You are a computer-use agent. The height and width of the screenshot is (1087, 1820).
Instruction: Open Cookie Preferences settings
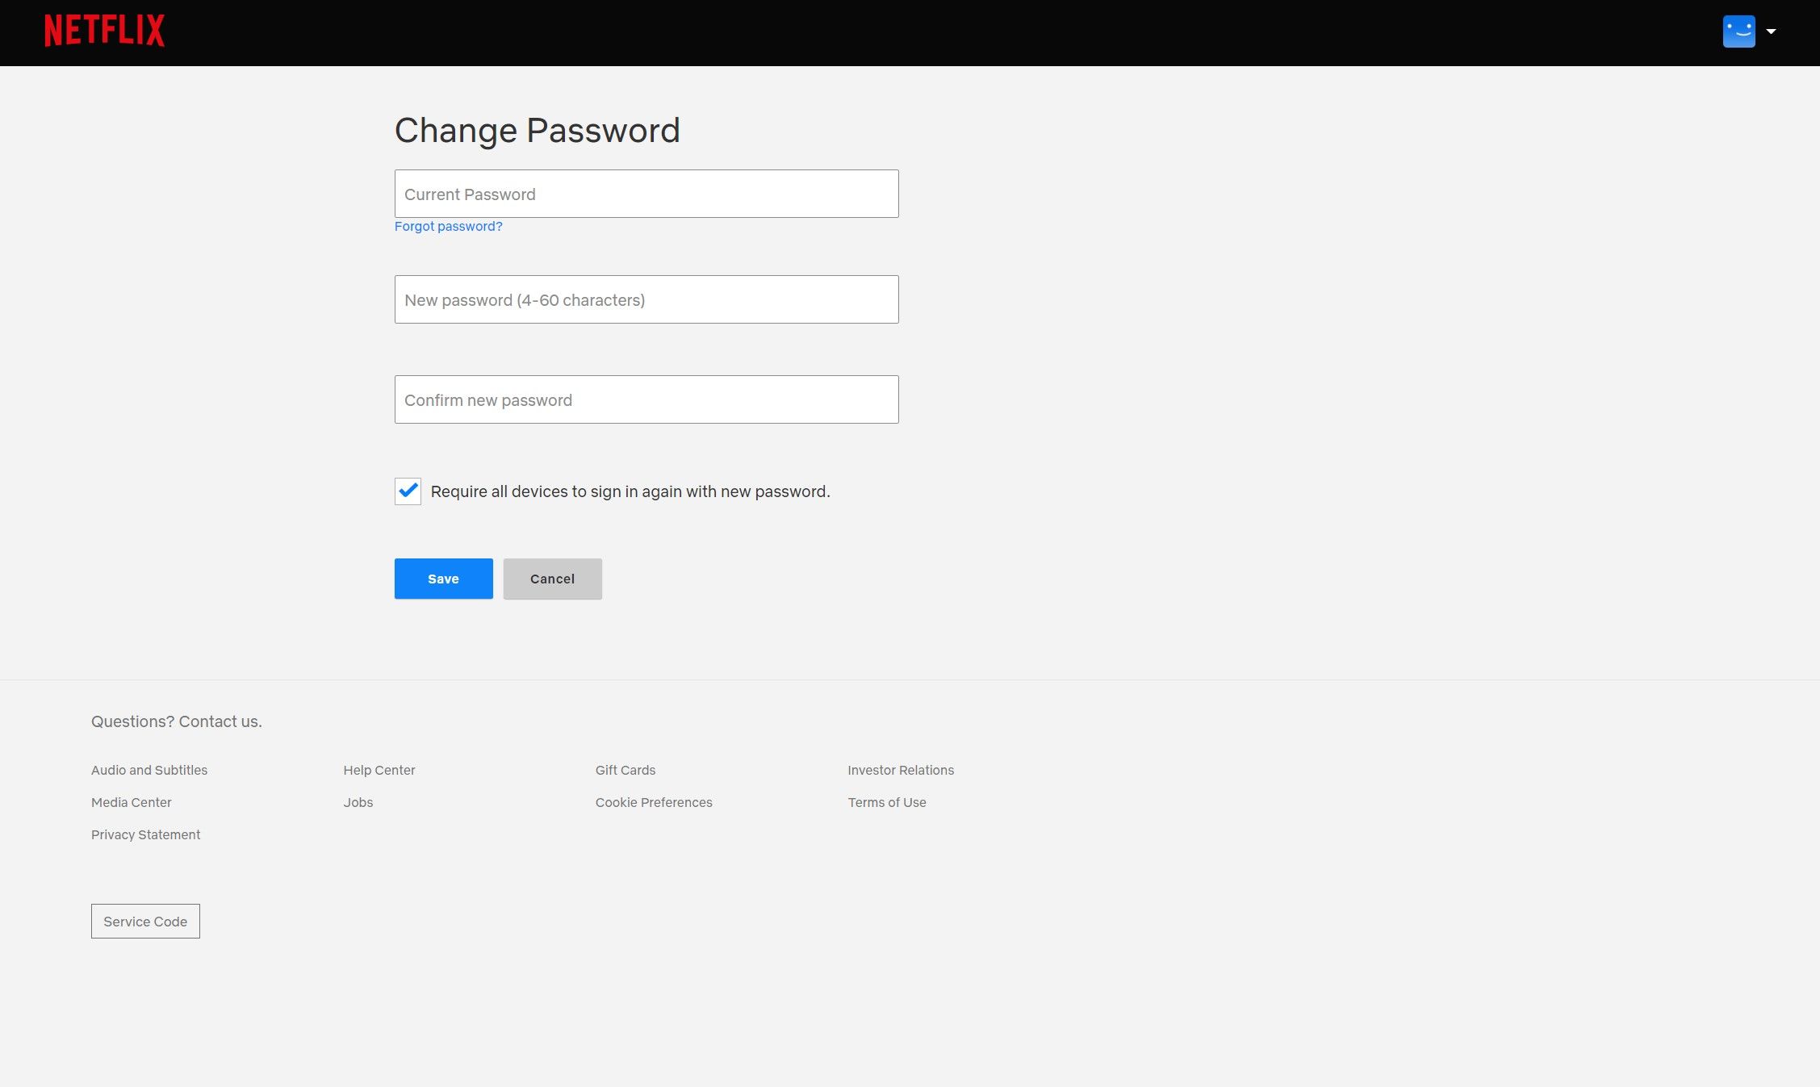coord(653,802)
